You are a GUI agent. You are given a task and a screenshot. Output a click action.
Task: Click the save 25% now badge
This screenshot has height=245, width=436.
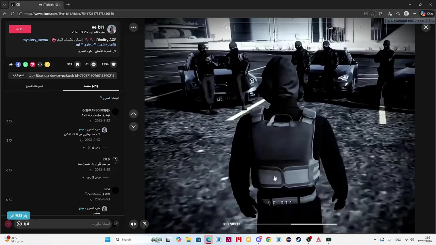(x=18, y=215)
